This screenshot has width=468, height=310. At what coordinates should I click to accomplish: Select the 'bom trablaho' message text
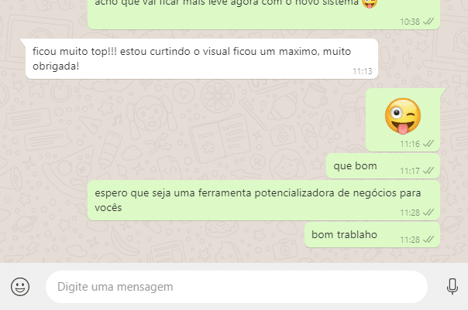344,235
